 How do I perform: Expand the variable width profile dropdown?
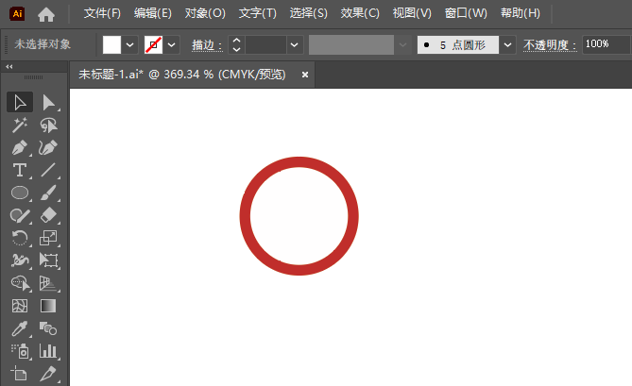[402, 44]
